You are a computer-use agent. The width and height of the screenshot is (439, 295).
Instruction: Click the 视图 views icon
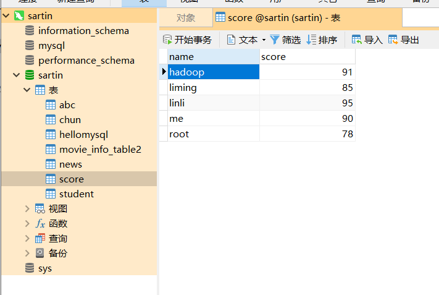40,209
